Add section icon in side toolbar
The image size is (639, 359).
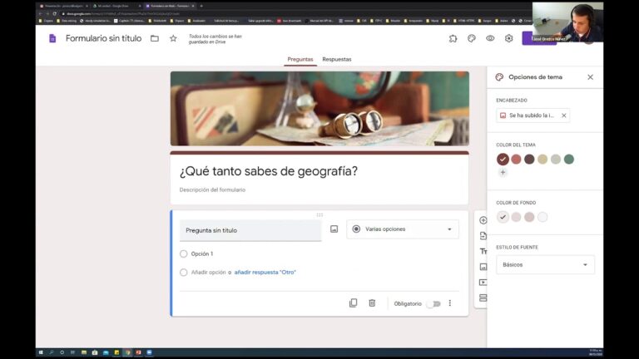pyautogui.click(x=483, y=298)
